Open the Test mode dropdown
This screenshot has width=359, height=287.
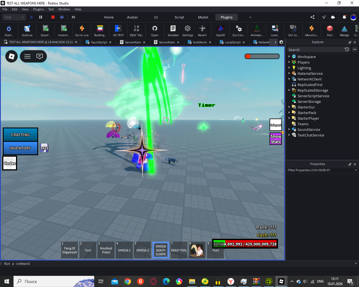pyautogui.click(x=14, y=17)
